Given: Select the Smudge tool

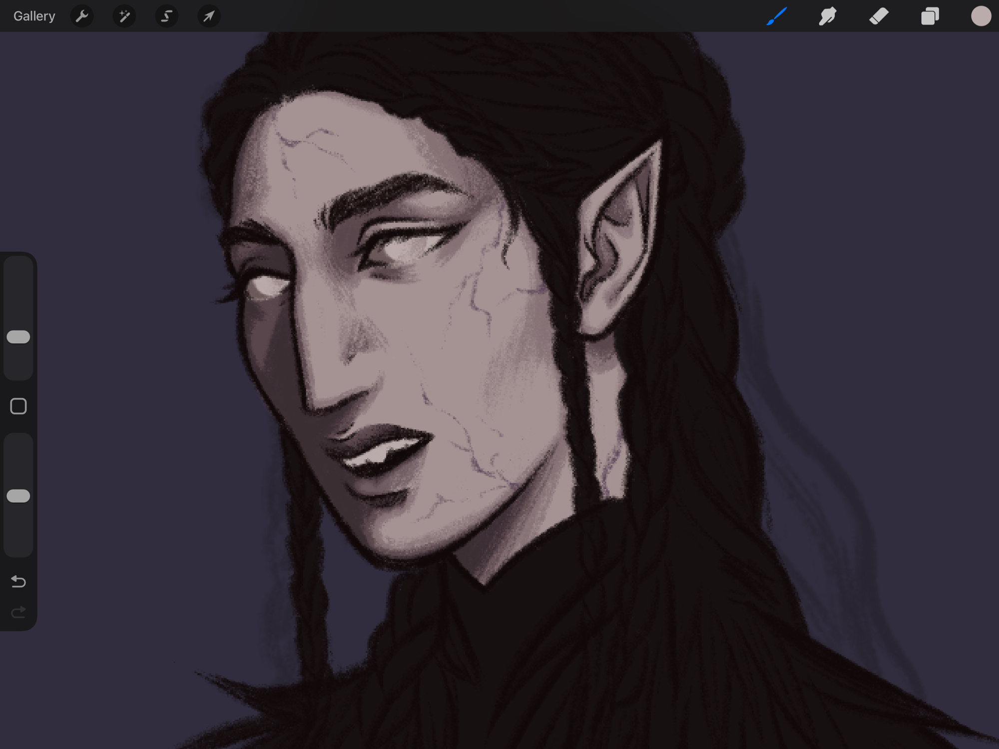Looking at the screenshot, I should [828, 16].
